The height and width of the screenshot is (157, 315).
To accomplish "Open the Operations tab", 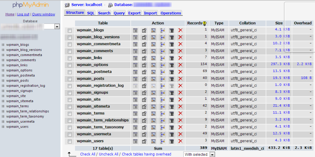I will [x=171, y=13].
